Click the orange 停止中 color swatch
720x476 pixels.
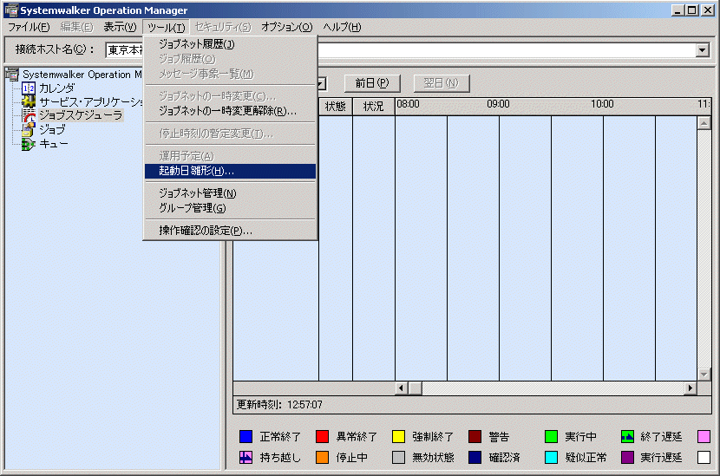point(322,457)
